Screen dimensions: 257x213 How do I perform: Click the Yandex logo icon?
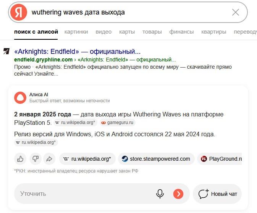click(19, 12)
